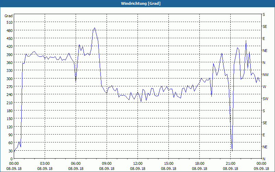
Task: Click the SE compass label level with 480
Action: 265,26
